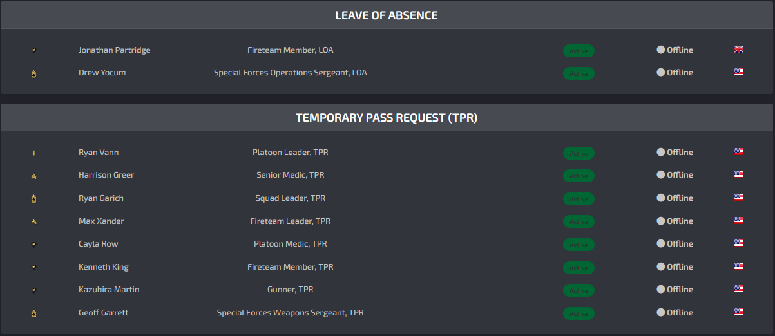This screenshot has width=775, height=336.
Task: Click the flag in Max Xander's row
Action: (x=739, y=221)
